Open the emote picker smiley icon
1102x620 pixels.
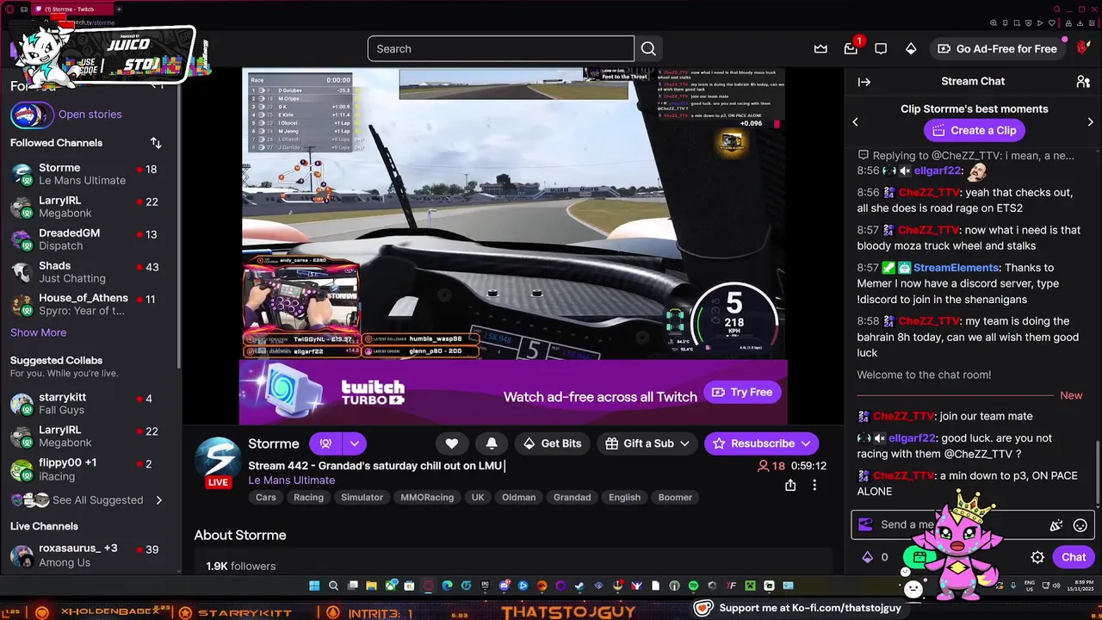(1080, 525)
